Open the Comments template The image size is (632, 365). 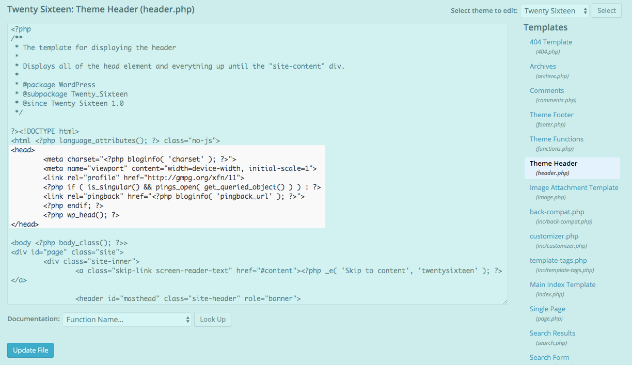click(546, 91)
